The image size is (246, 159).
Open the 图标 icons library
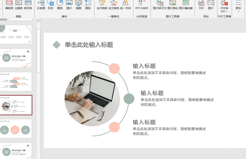88,5
